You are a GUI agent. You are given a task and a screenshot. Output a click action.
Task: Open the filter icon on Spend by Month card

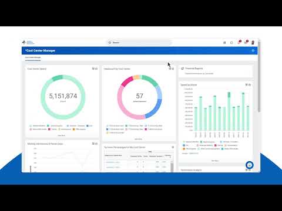[247, 84]
